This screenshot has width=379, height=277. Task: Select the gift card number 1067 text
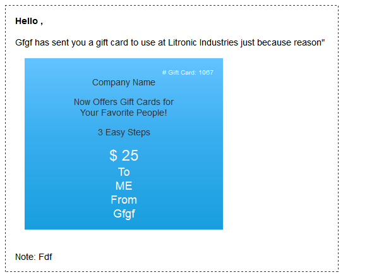[x=206, y=72]
